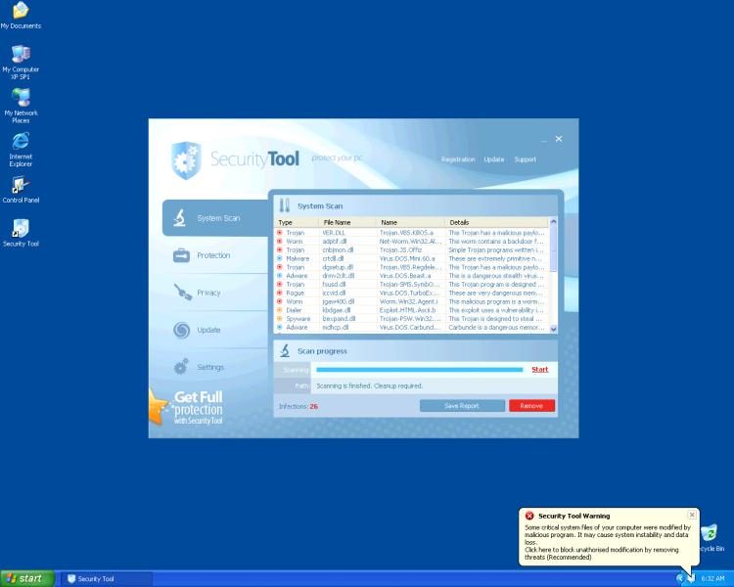734x587 pixels.
Task: Sort by the File Name column header
Action: click(348, 222)
